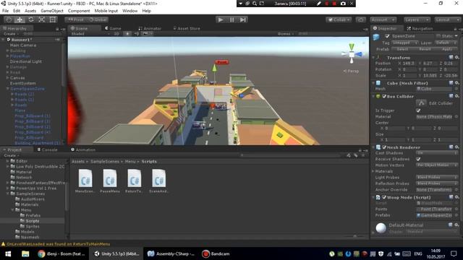Open the Mobile Input menu
463x260 pixels.
point(106,11)
